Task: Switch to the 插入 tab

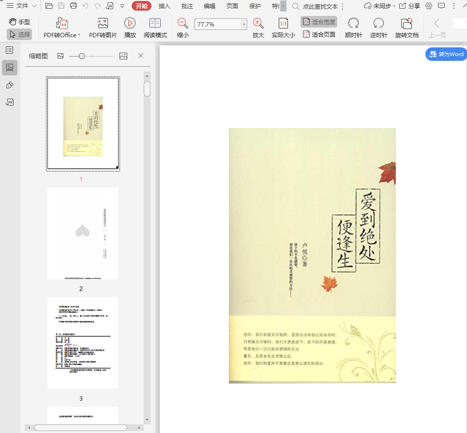Action: 165,6
